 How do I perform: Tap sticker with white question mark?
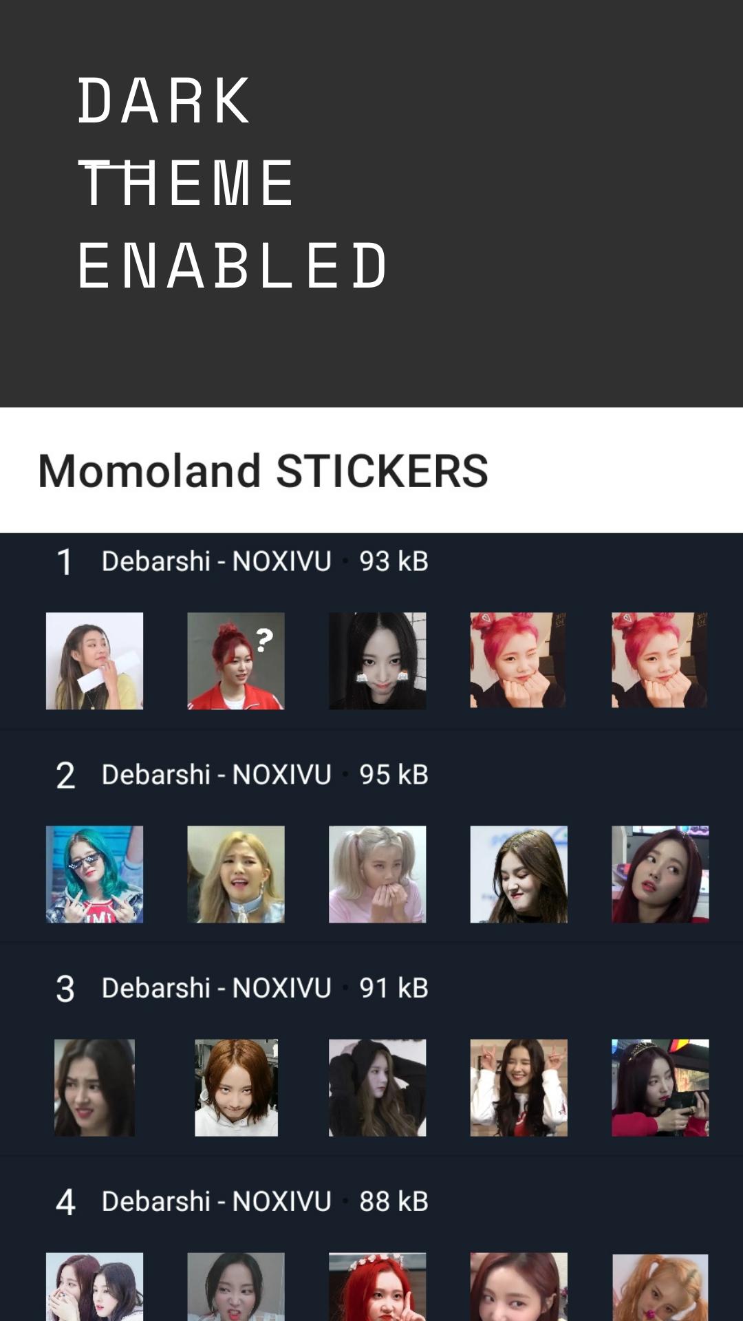236,661
